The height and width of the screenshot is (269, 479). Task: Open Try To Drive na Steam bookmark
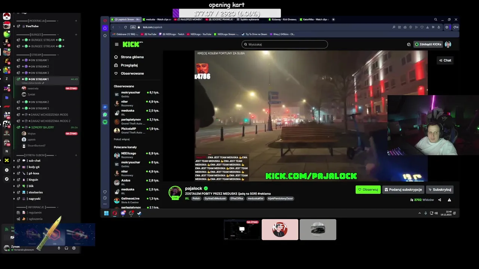[x=254, y=34]
